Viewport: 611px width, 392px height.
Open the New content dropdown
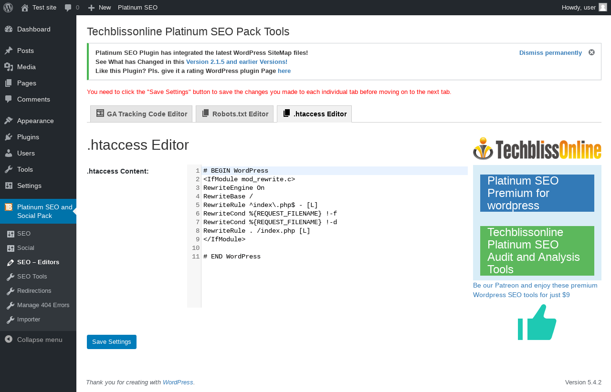tap(99, 8)
